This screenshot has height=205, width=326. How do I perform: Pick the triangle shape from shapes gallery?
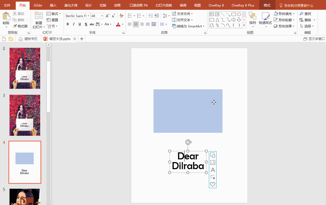(217, 20)
